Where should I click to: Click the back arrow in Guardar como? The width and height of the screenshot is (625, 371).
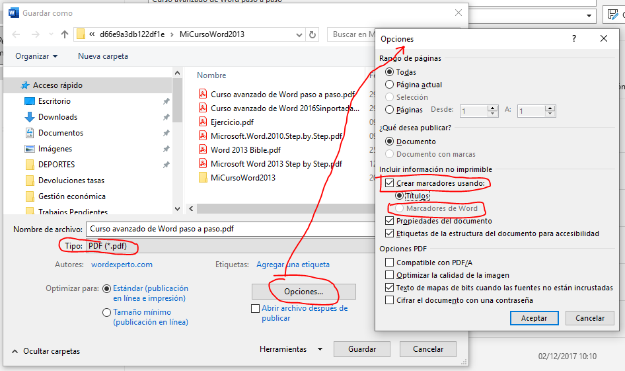point(16,34)
